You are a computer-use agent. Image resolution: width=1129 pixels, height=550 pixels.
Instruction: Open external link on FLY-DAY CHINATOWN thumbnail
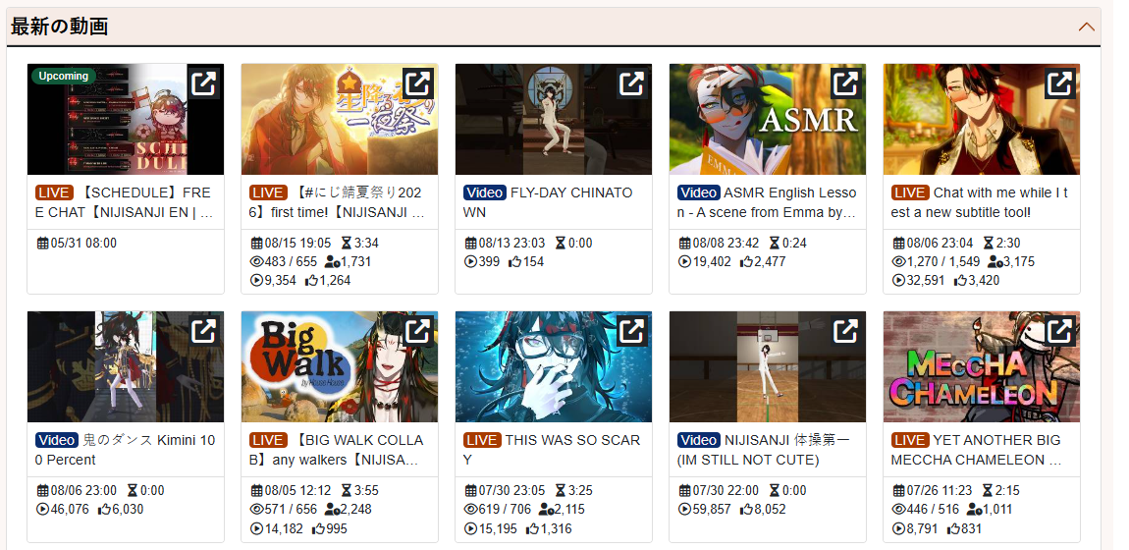631,83
